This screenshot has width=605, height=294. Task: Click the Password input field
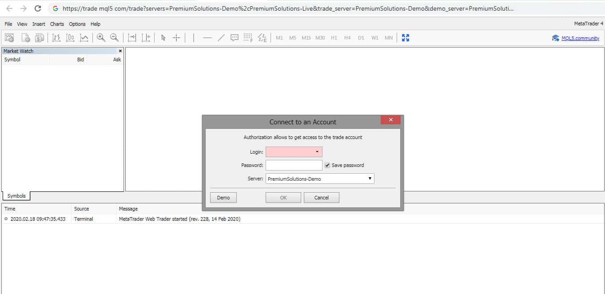[294, 165]
